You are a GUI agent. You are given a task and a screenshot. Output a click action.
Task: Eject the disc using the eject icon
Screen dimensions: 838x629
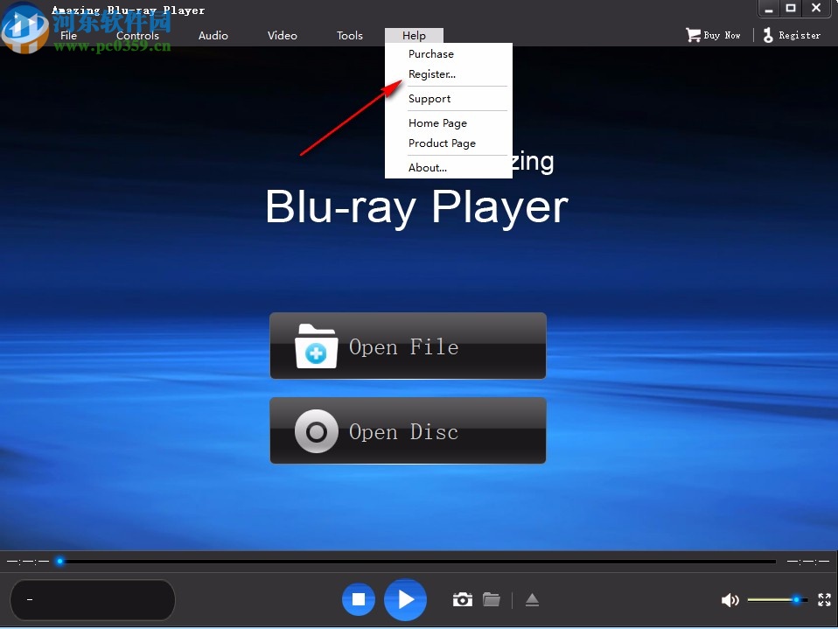point(532,599)
